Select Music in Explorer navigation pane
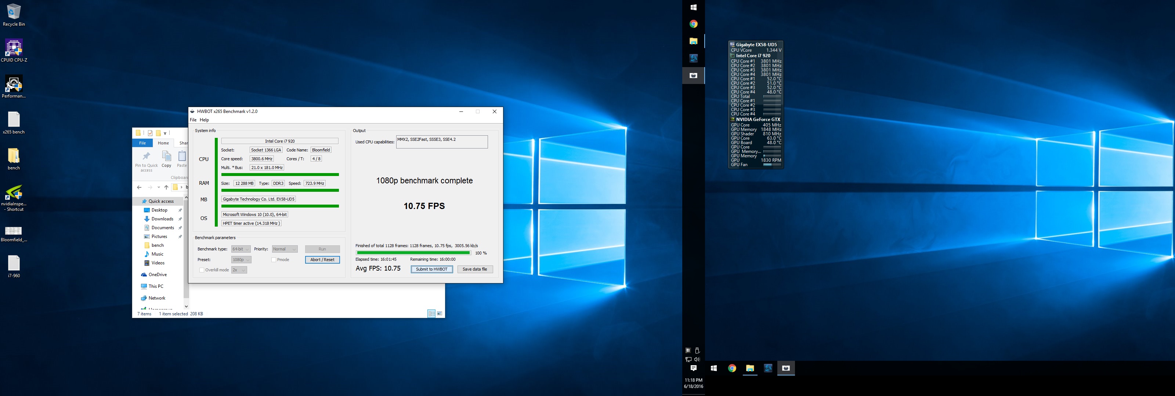 [x=158, y=254]
